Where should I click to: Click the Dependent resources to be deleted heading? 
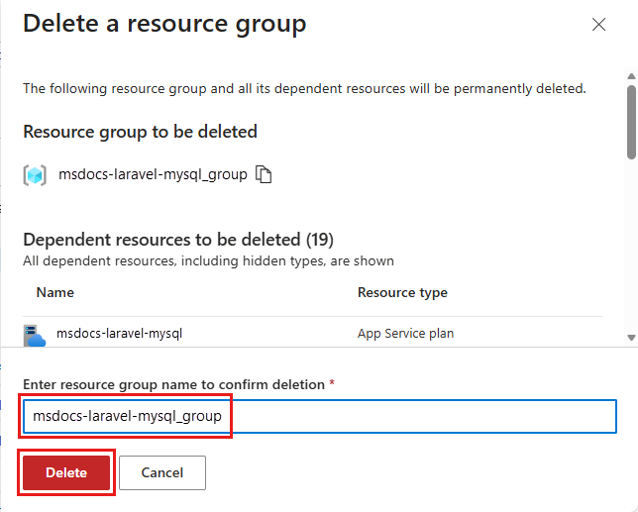pos(178,240)
